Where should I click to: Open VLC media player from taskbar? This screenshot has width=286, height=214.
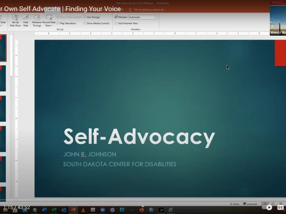(83, 210)
